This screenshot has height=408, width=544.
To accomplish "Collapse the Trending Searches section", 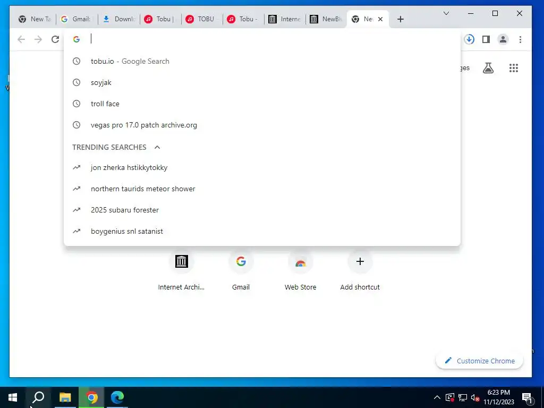I will [157, 147].
